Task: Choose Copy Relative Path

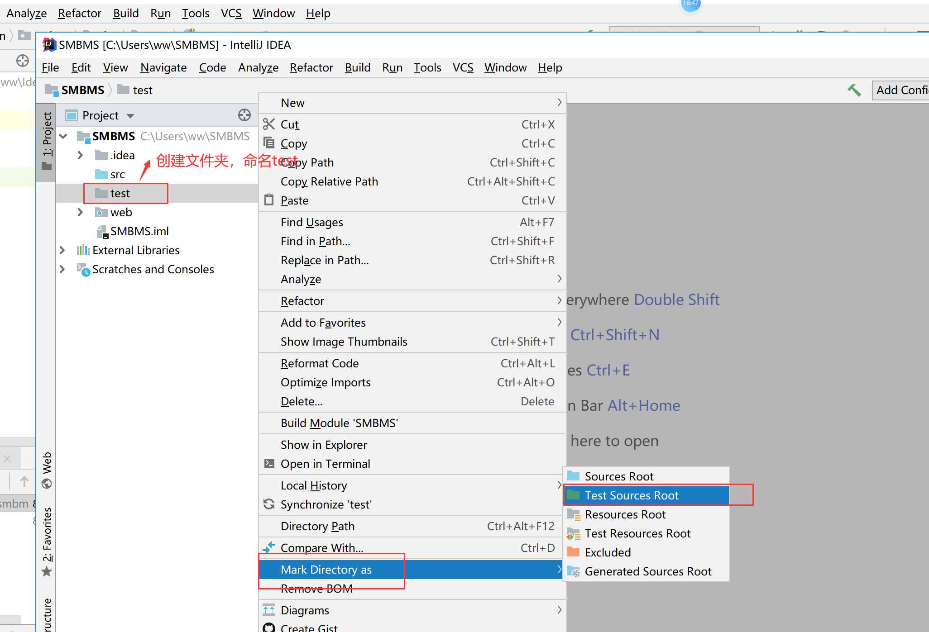Action: pos(412,181)
